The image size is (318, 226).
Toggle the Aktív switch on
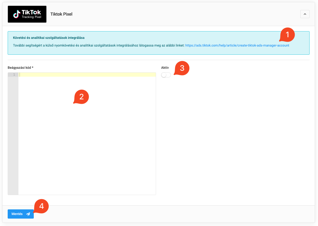click(166, 75)
